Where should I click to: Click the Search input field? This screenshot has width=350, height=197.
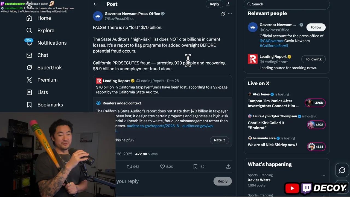pos(287,4)
